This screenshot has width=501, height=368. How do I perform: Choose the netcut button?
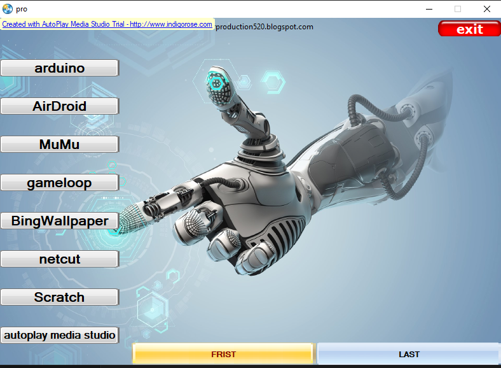pyautogui.click(x=59, y=258)
